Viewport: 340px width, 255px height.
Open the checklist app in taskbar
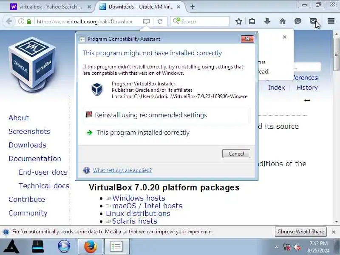(116, 246)
